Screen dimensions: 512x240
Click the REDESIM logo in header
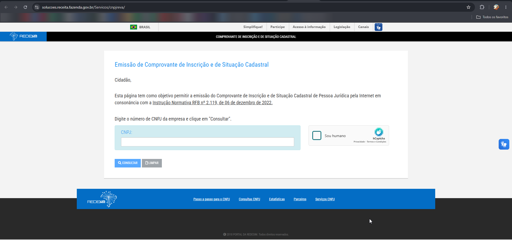tap(23, 36)
